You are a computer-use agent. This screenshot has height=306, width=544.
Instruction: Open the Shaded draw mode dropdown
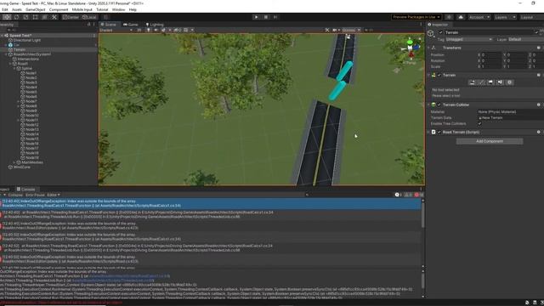tap(116, 31)
